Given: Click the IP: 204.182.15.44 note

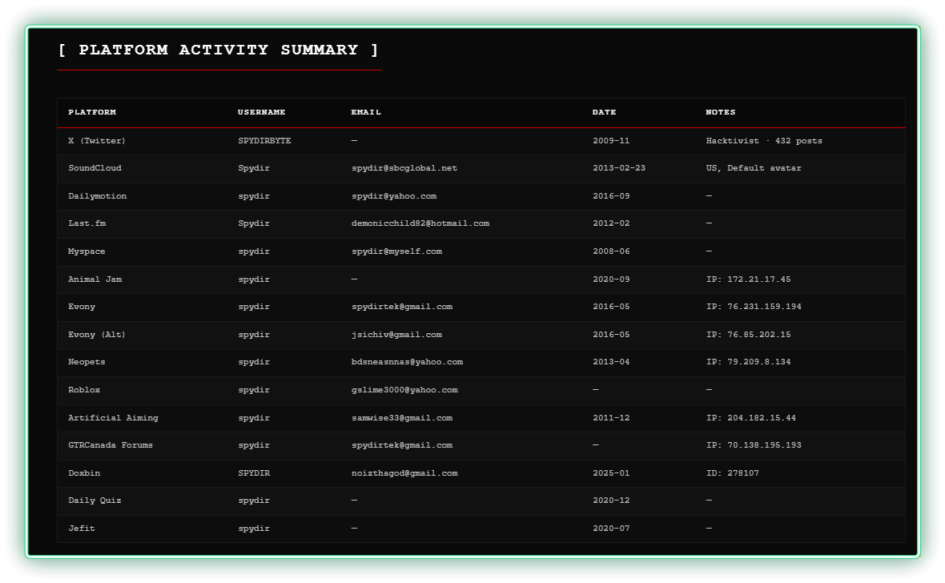Looking at the screenshot, I should click(x=751, y=418).
